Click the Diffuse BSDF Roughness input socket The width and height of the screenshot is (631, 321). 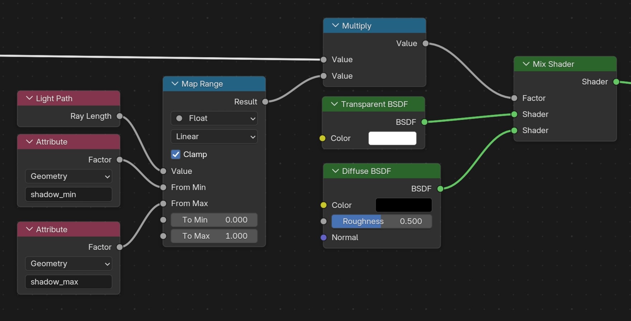pyautogui.click(x=324, y=221)
